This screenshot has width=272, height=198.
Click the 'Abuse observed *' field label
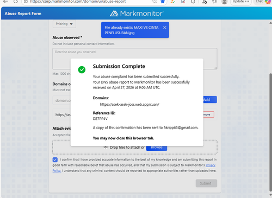67,37
